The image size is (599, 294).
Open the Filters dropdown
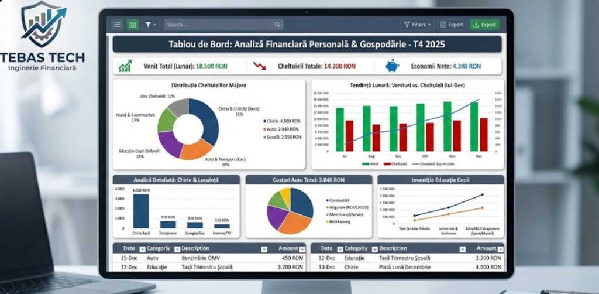417,25
